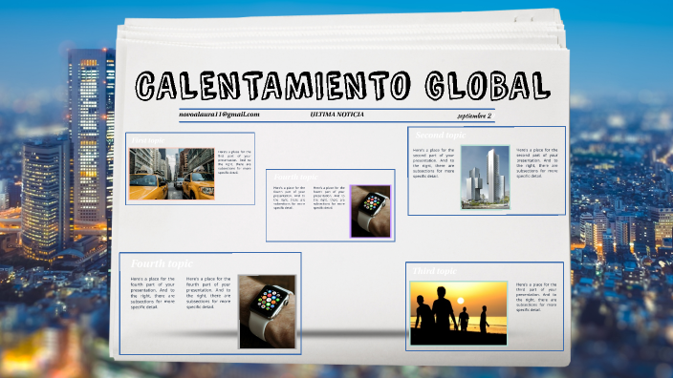Click the ULTIMA NOTICIA label
673x378 pixels.
coord(336,115)
